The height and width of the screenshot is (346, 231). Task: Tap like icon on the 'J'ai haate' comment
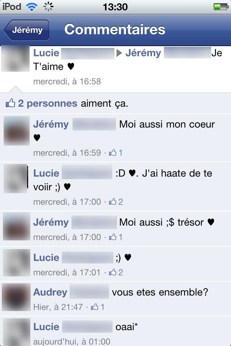tap(113, 201)
